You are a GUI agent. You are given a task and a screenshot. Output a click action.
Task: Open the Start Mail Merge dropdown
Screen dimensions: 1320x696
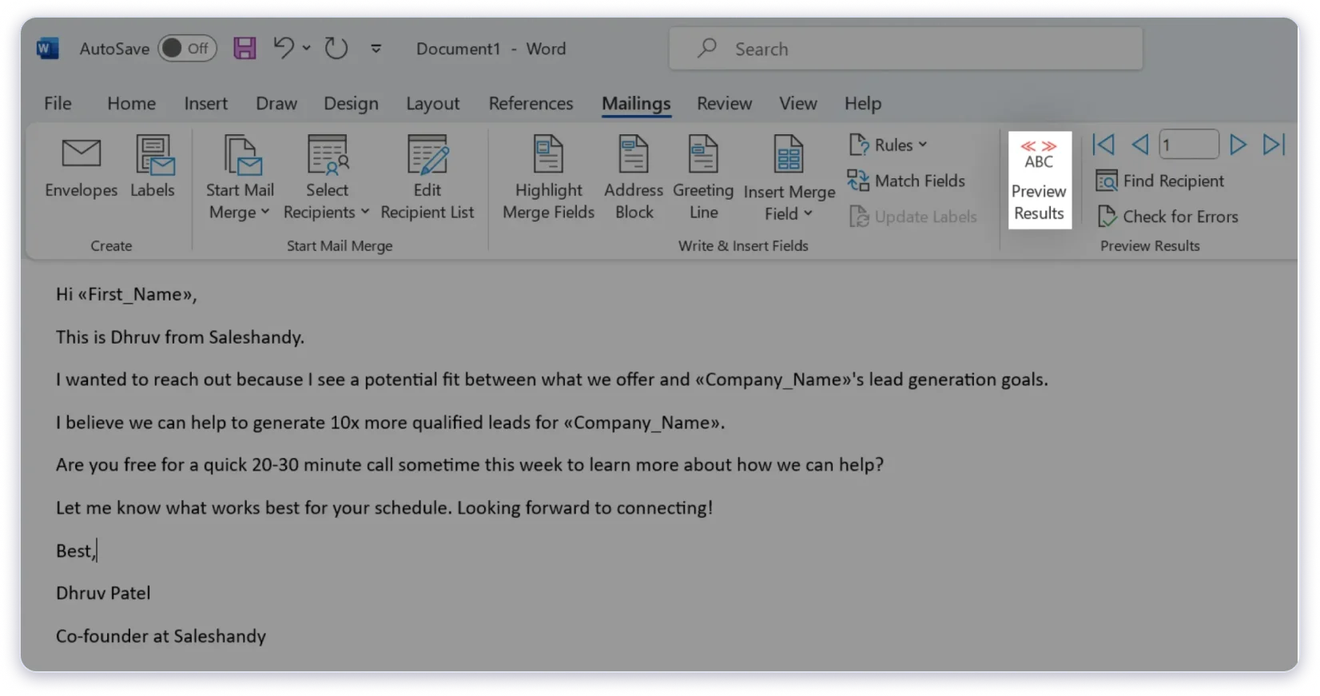coord(240,178)
